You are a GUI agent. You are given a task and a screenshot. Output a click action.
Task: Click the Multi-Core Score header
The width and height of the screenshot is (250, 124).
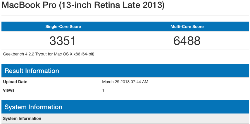coord(187,27)
